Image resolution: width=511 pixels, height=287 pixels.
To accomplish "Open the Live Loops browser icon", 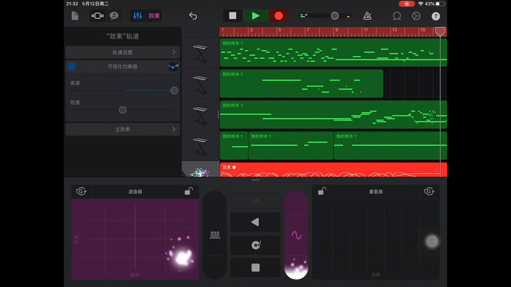I will coord(114,16).
